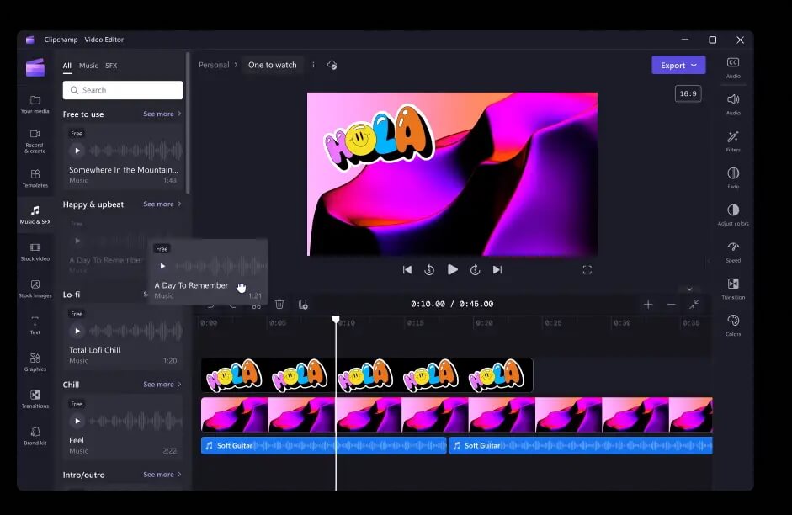Select the HOLA sticker clip on timeline
792x515 pixels.
[367, 375]
